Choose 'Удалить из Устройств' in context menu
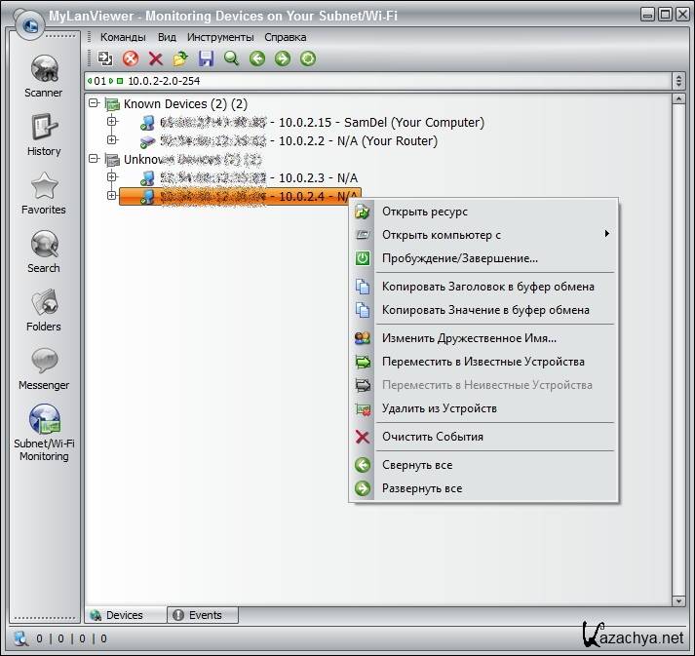 [439, 408]
